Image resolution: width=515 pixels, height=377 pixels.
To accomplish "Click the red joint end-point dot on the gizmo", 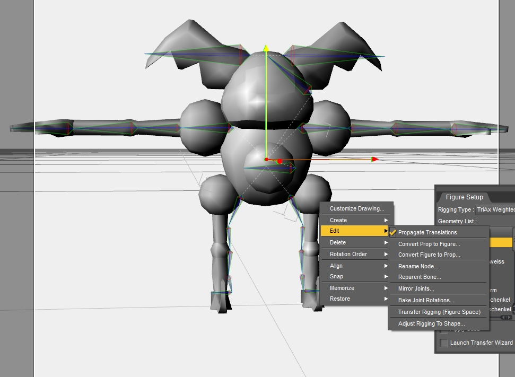I will (x=280, y=162).
